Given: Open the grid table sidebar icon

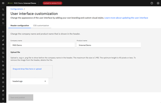Looking at the screenshot, I should point(3,15).
